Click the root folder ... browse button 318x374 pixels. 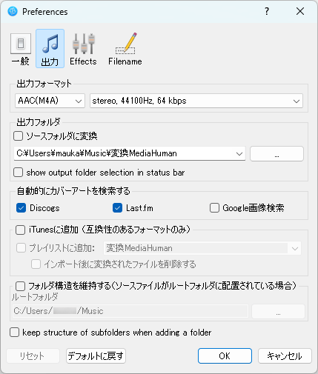pyautogui.click(x=278, y=311)
